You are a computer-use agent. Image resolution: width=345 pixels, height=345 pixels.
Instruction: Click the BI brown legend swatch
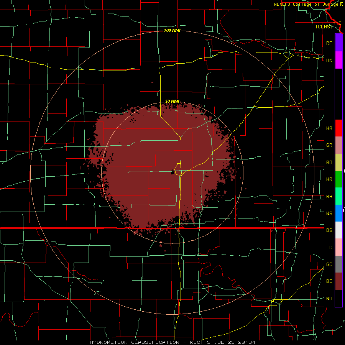338,281
